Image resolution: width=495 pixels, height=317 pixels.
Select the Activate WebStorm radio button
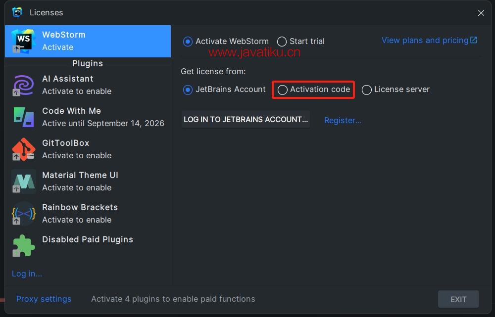(x=188, y=42)
